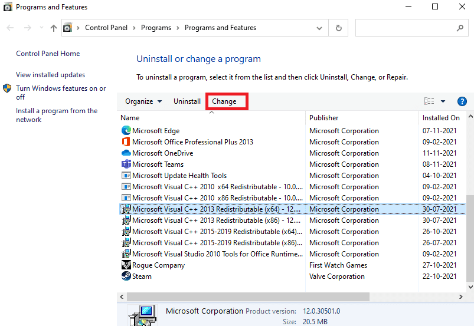Open the view options dropdown arrow
Image resolution: width=474 pixels, height=326 pixels.
[443, 101]
